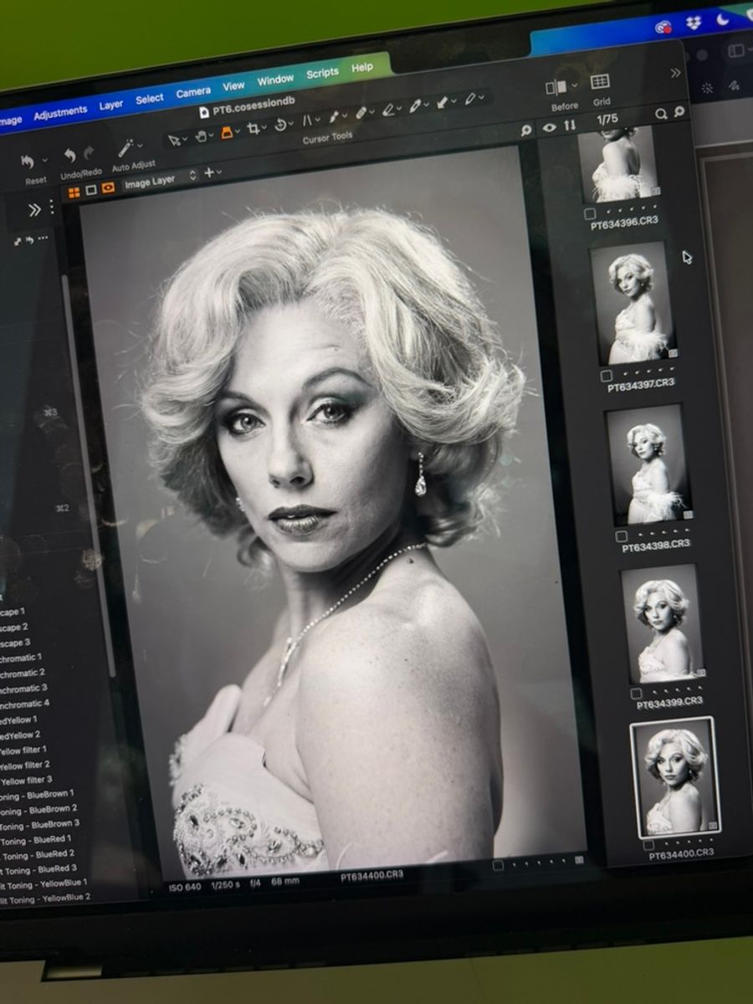Screen dimensions: 753x1004
Task: Click the Redo arrow
Action: coord(89,153)
